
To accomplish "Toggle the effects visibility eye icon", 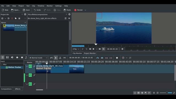I will 69,18.
